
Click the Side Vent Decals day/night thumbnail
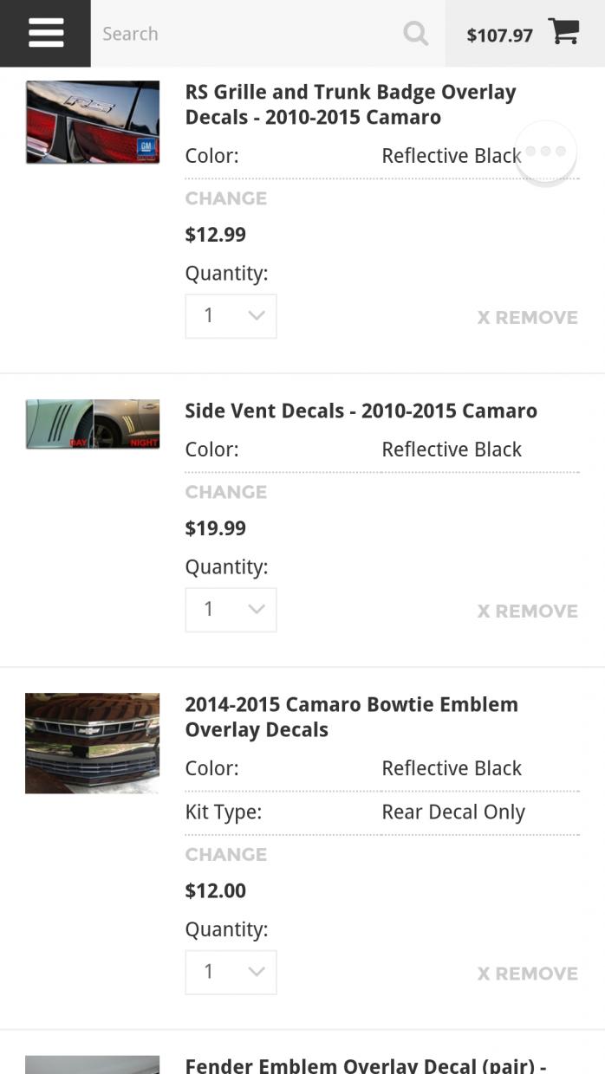(x=92, y=424)
